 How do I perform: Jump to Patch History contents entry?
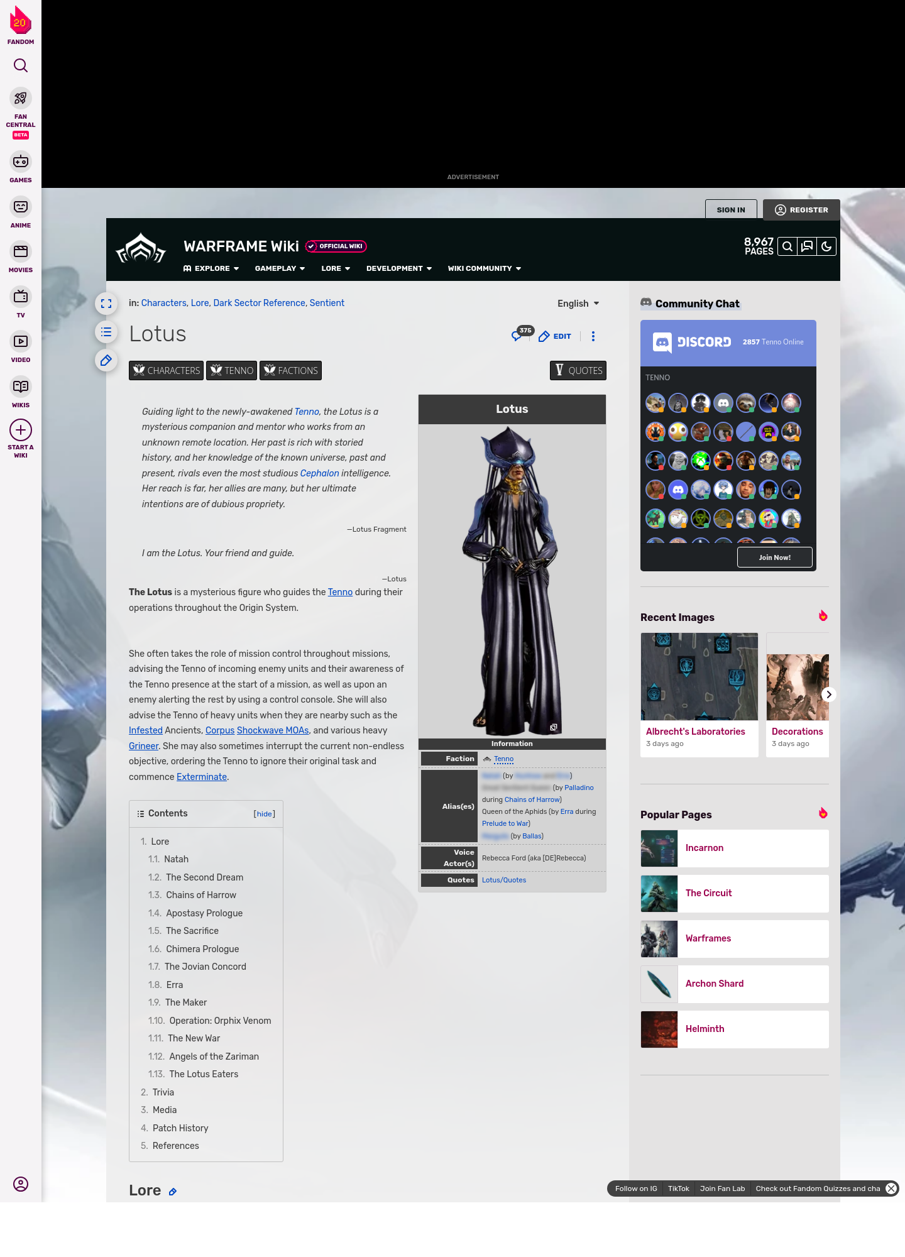(180, 1128)
